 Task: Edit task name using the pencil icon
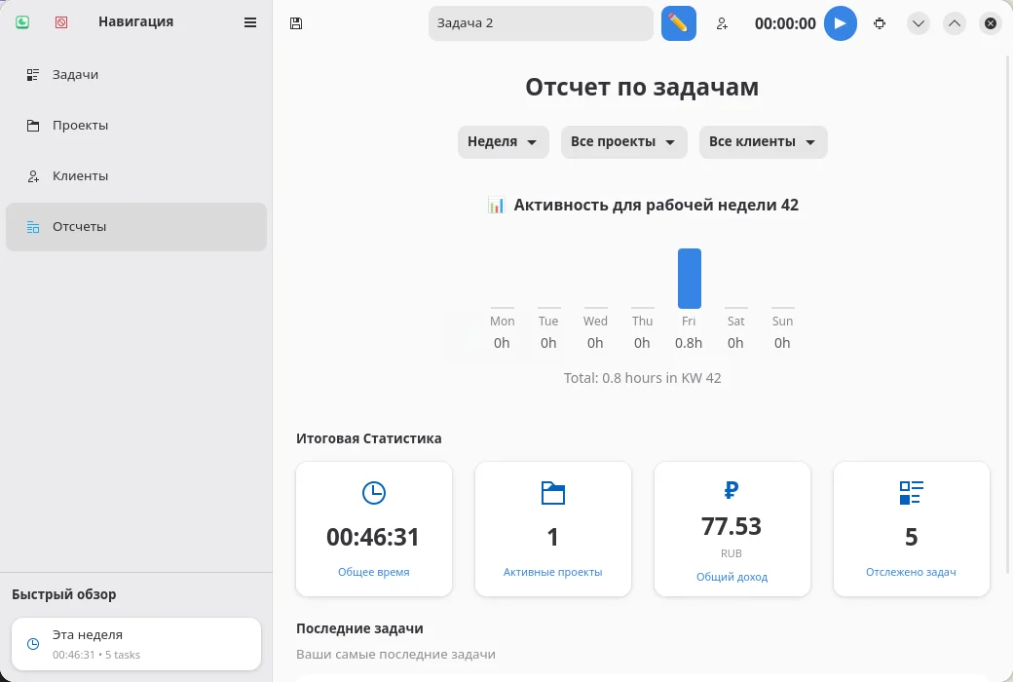pos(678,22)
